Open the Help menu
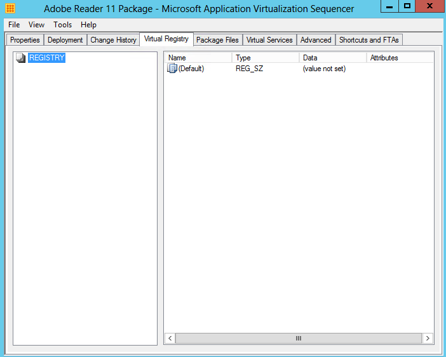 click(88, 25)
